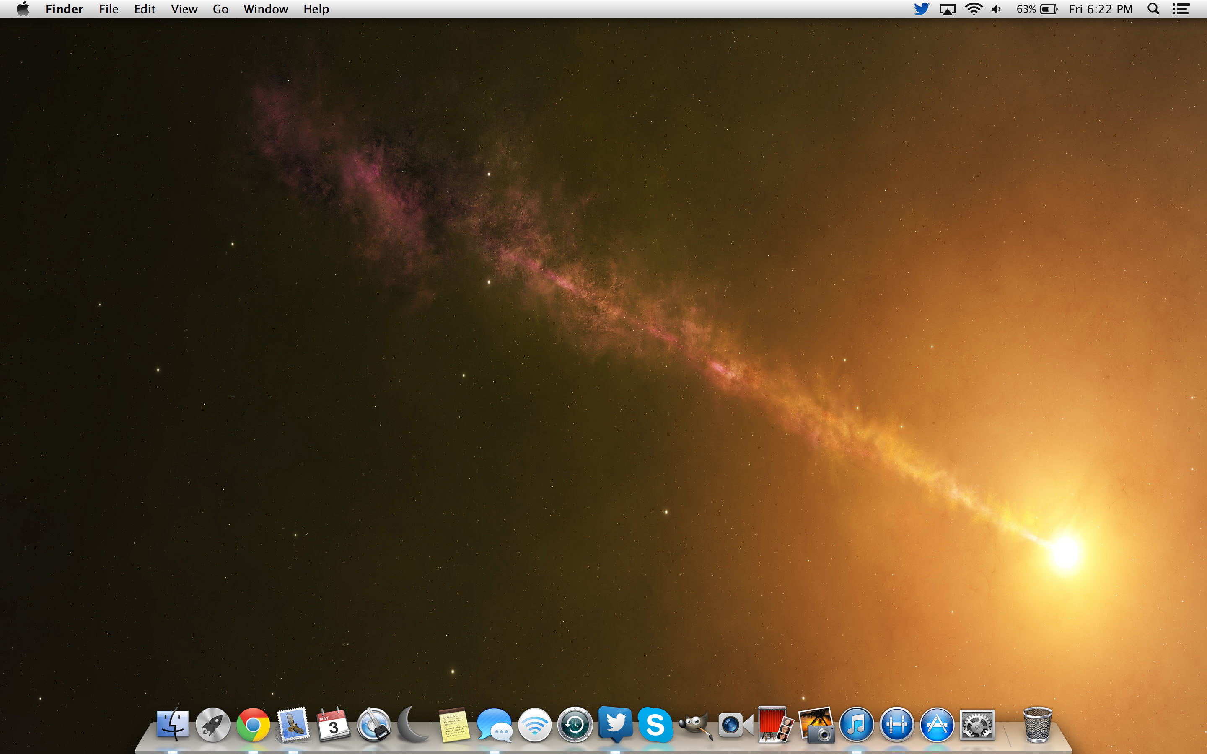
Task: Open the volume control in menu bar
Action: click(996, 9)
